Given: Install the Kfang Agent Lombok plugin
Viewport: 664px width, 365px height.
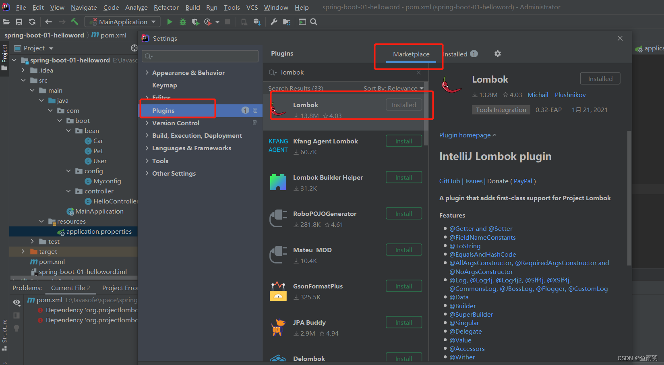Looking at the screenshot, I should 404,141.
